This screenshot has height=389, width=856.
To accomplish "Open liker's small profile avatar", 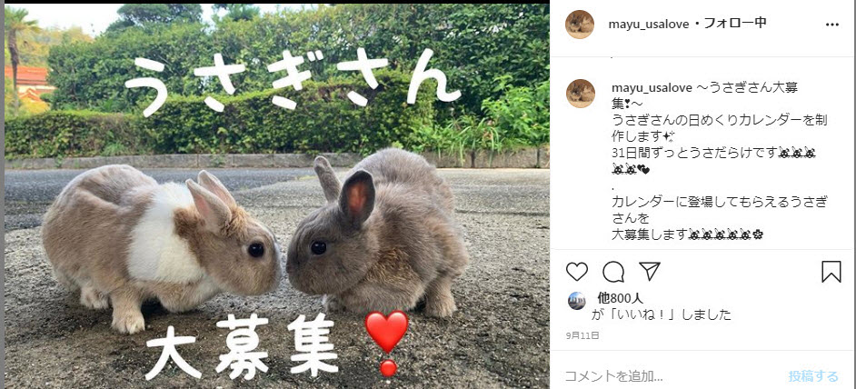I will pyautogui.click(x=576, y=301).
